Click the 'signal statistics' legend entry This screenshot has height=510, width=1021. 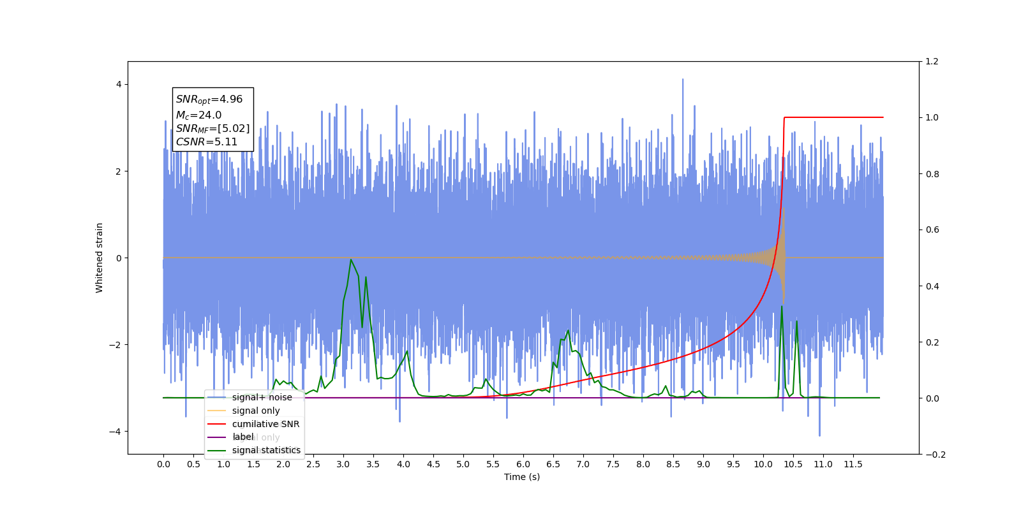point(266,450)
